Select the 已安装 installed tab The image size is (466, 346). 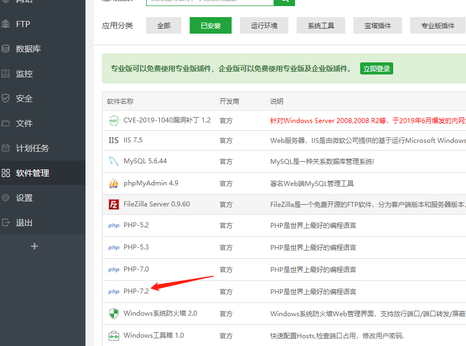click(211, 25)
